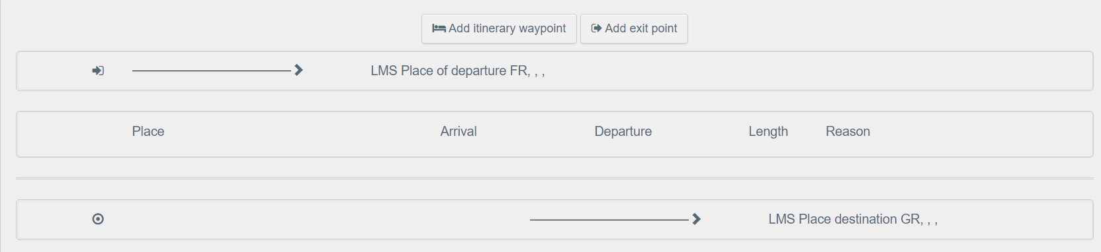Click the Arrival column header
The height and width of the screenshot is (252, 1101).
click(x=459, y=131)
